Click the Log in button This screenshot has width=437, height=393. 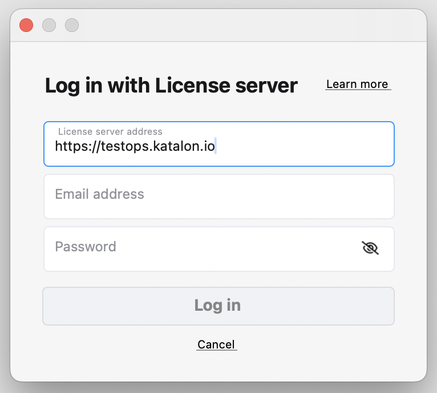(x=218, y=306)
